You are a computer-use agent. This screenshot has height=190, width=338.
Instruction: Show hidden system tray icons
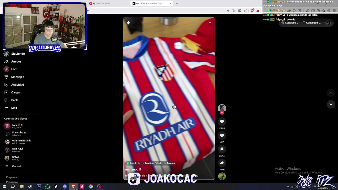click(288, 187)
